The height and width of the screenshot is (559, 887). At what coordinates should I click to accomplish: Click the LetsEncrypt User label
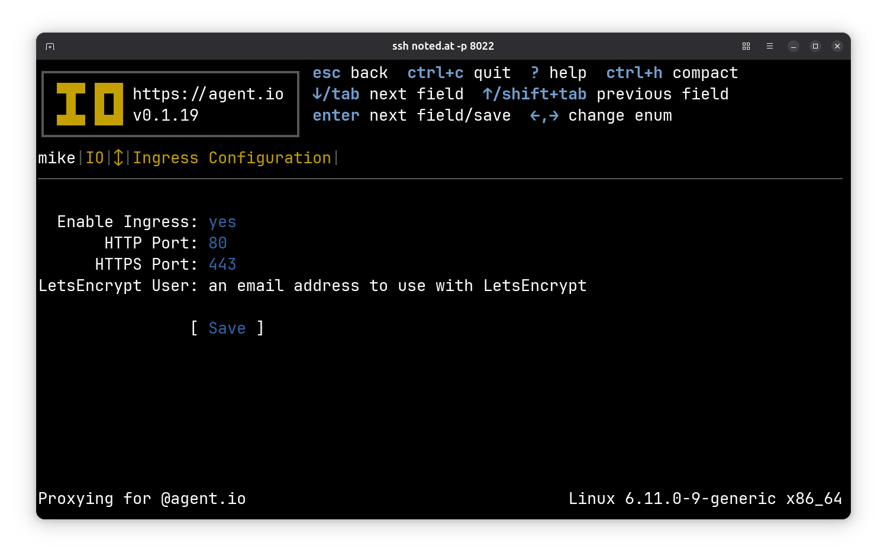(x=118, y=286)
